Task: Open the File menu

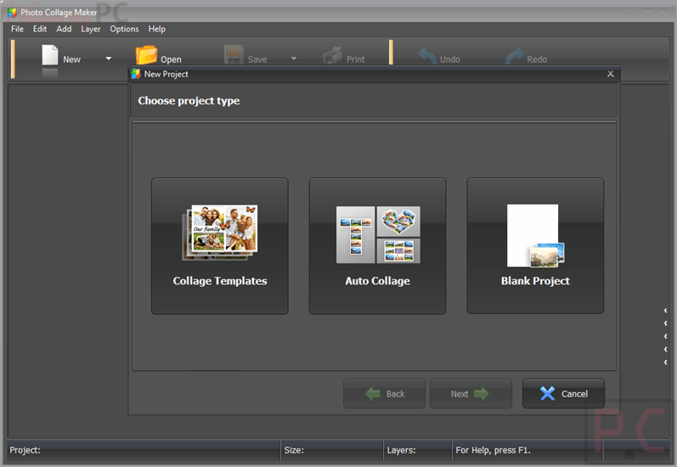Action: coord(17,29)
